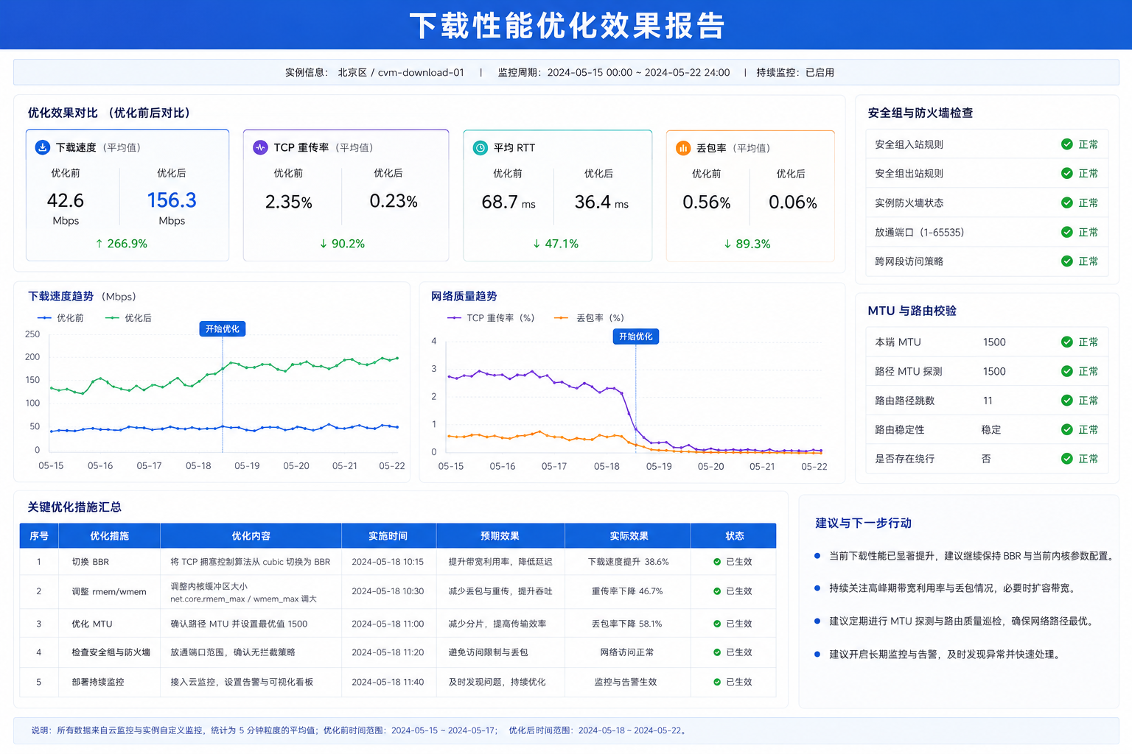This screenshot has height=754, width=1132.
Task: Click 已生效 check icon in 检查安全组与防火墙 row
Action: pyautogui.click(x=717, y=652)
